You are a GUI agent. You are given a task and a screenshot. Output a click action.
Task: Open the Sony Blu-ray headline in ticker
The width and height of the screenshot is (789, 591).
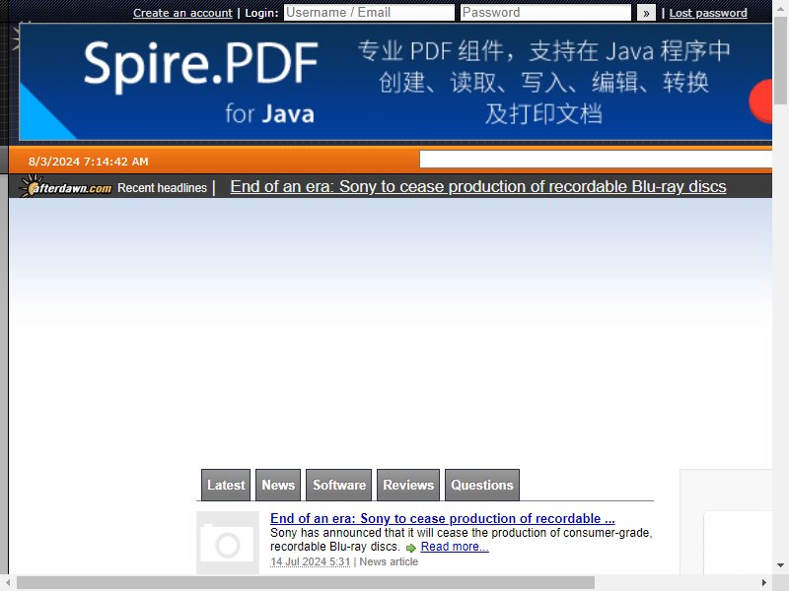pyautogui.click(x=478, y=186)
